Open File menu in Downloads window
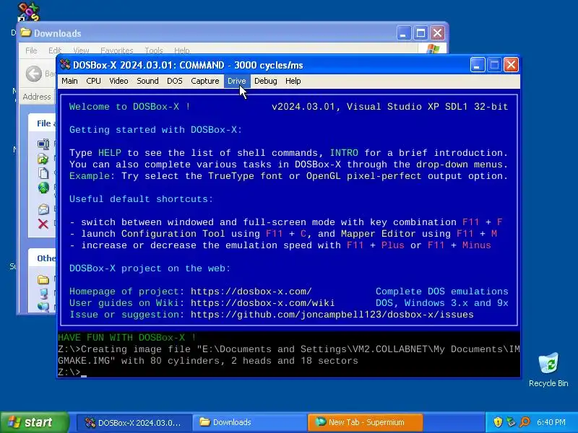The image size is (578, 433). [31, 50]
